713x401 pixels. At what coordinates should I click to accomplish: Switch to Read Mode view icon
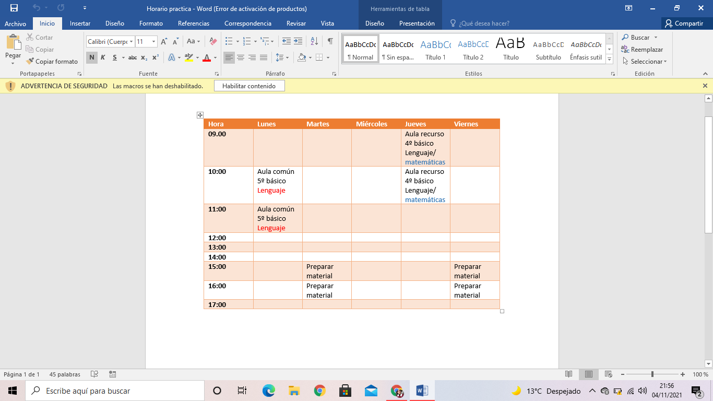coord(569,374)
